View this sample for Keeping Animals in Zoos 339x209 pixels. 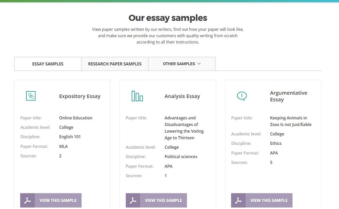pyautogui.click(x=262, y=200)
